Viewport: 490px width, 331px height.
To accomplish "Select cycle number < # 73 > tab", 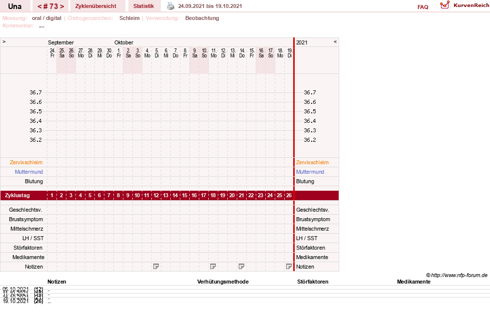I will [x=50, y=6].
